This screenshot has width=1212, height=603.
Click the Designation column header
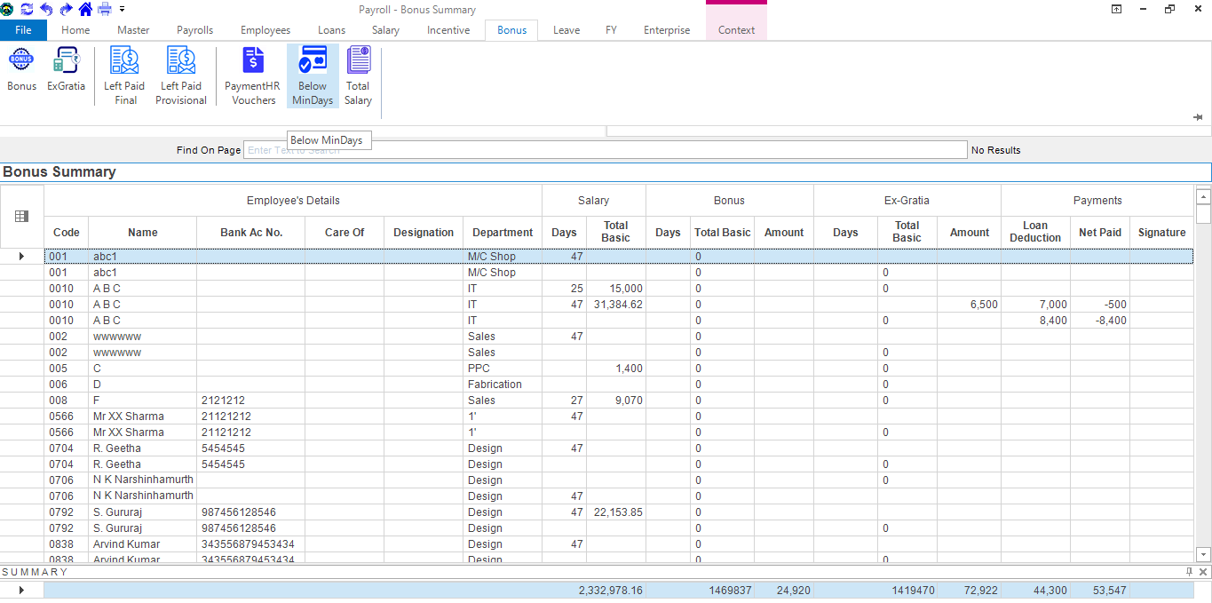(x=424, y=233)
